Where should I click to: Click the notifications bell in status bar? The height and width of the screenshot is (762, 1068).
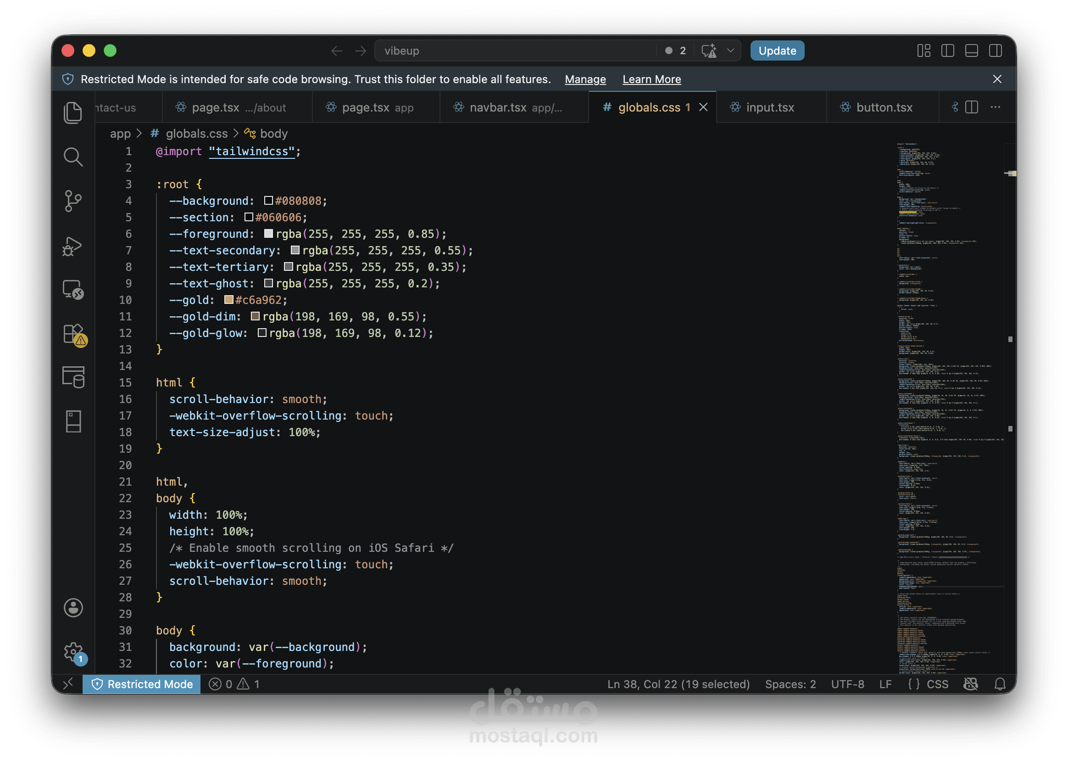pos(1000,684)
